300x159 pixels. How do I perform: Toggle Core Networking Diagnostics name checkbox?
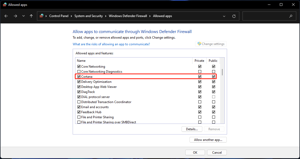click(x=79, y=72)
